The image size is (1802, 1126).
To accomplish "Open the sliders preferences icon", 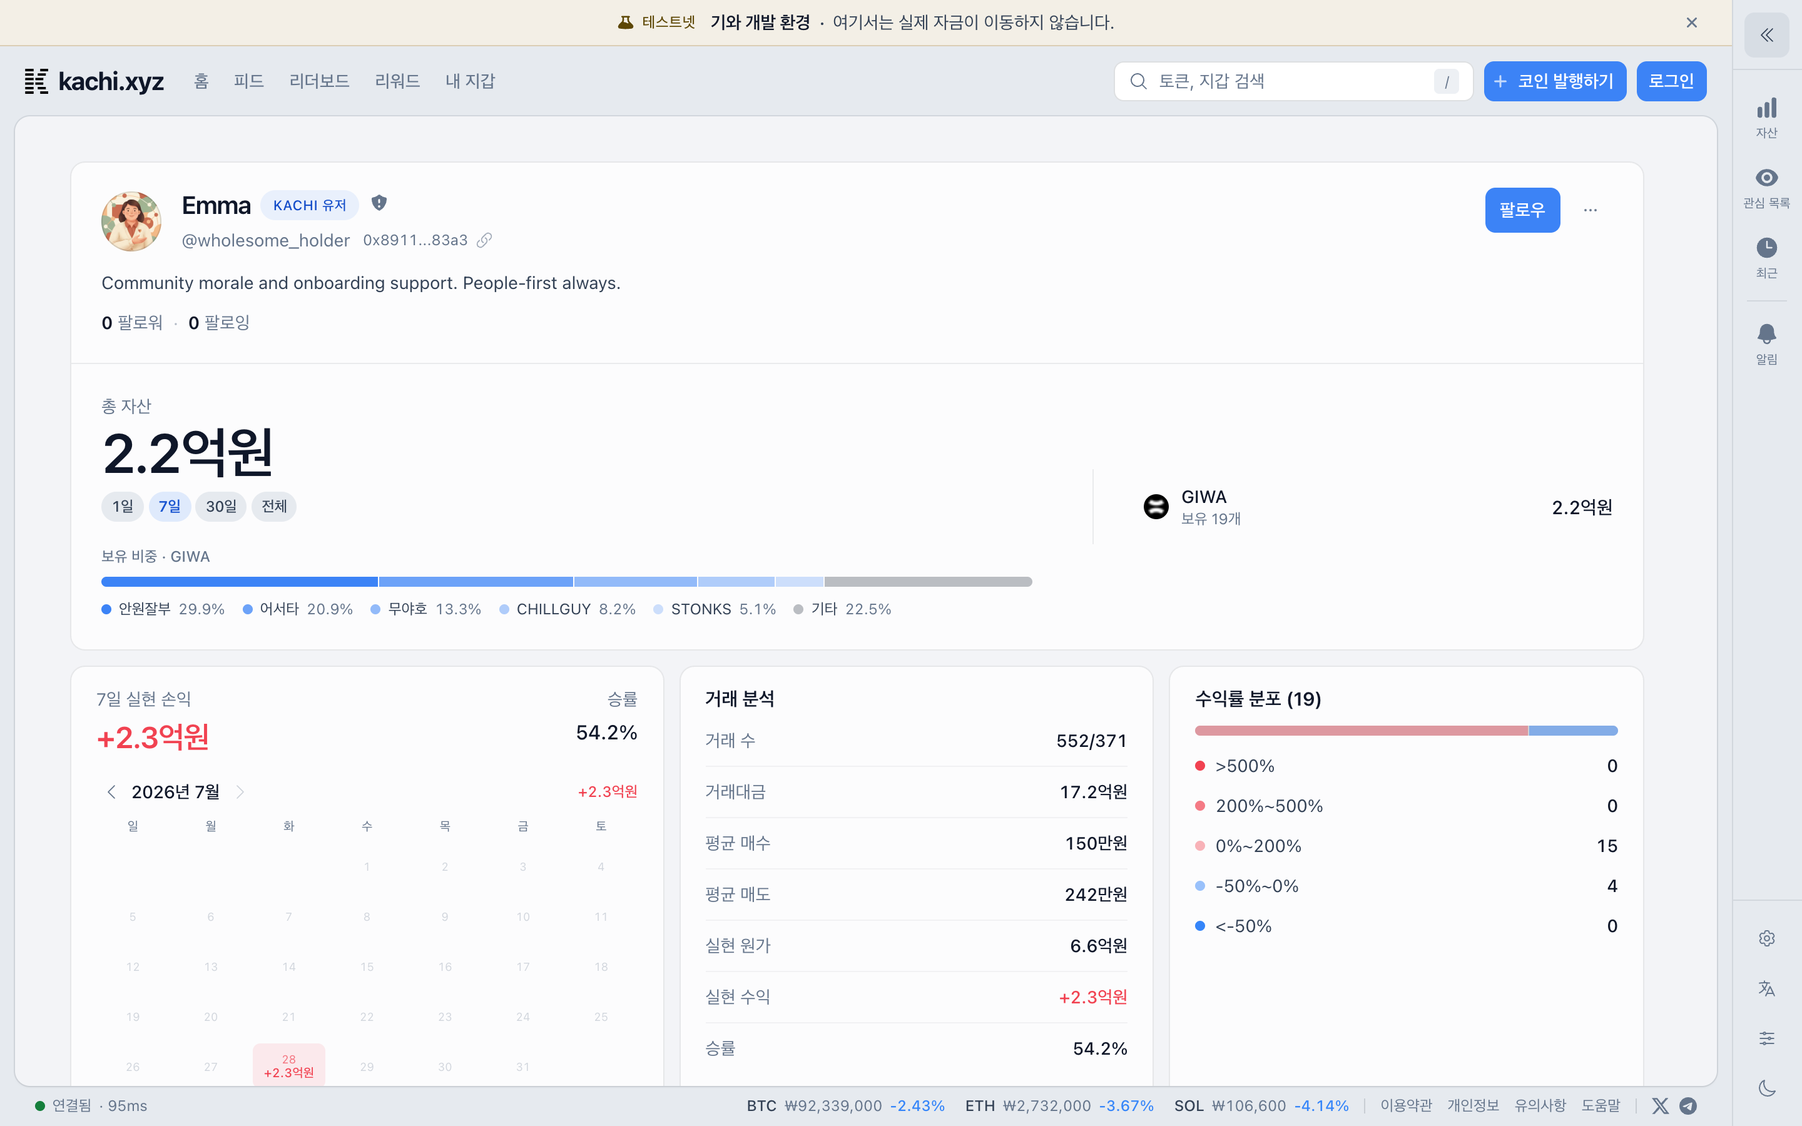I will (1766, 1038).
